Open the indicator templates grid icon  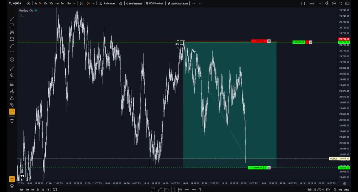click(120, 4)
